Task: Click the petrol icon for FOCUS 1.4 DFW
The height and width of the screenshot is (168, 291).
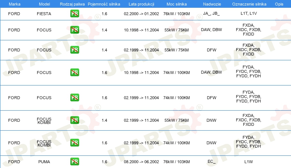Action: [x=74, y=50]
